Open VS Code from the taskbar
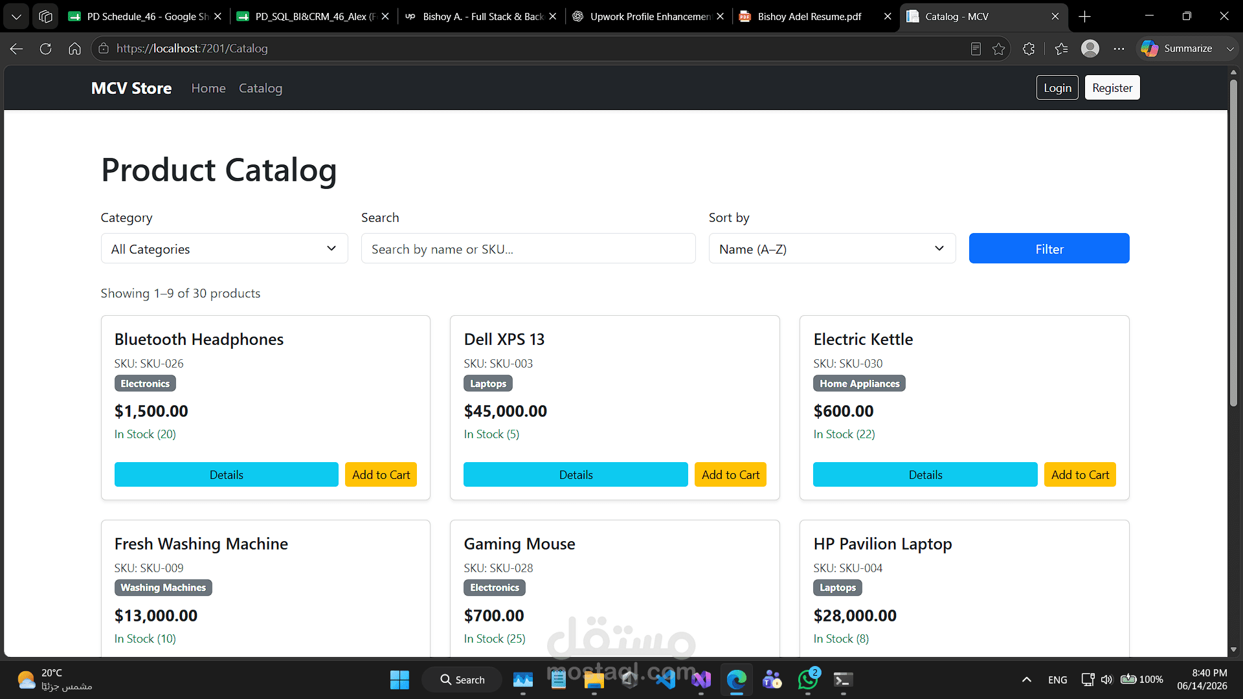 pos(666,680)
